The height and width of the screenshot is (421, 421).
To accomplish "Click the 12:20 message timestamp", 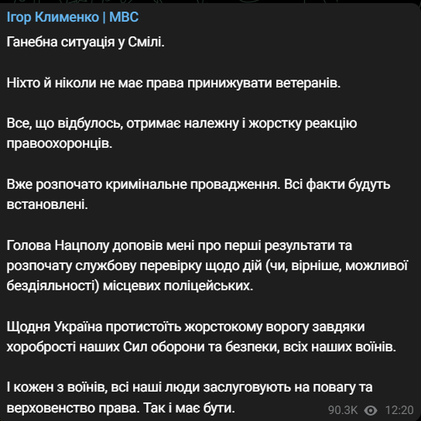I will tap(399, 410).
